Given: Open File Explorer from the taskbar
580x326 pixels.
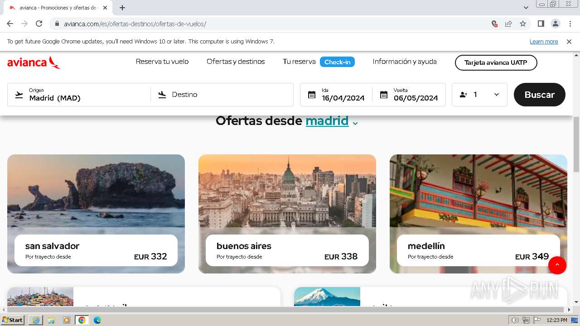Looking at the screenshot, I should click(51, 320).
